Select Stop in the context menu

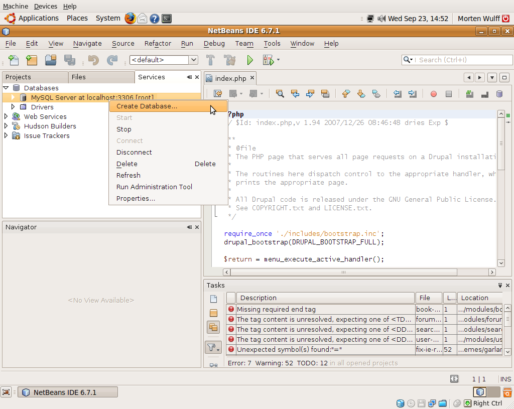pos(168,129)
